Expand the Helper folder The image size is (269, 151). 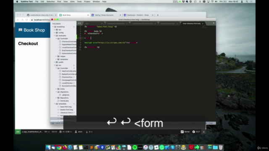56,56
